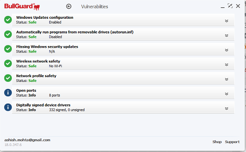Click the compact view shrink window icon
The height and width of the screenshot is (152, 246).
(230, 6)
